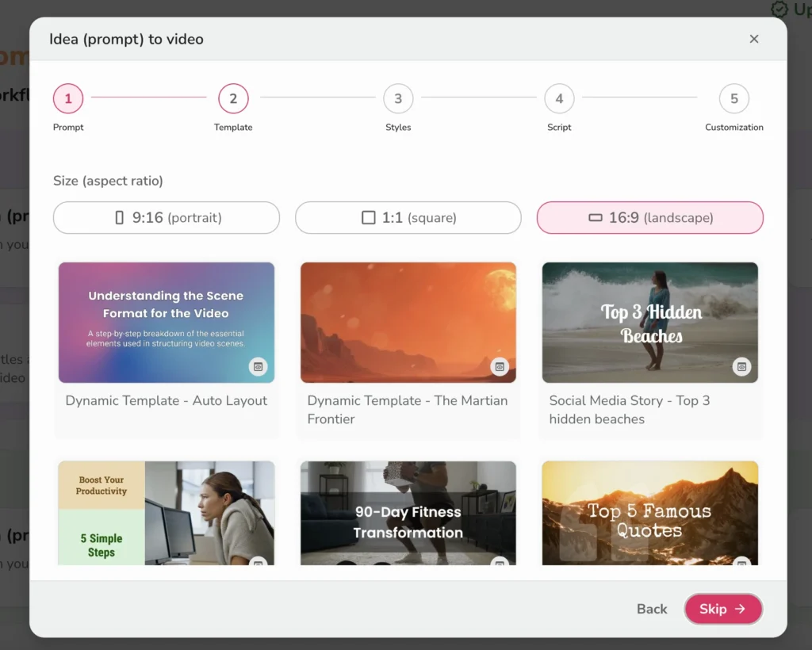The width and height of the screenshot is (812, 650).
Task: Select 9:16 portrait aspect ratio
Action: pyautogui.click(x=167, y=217)
